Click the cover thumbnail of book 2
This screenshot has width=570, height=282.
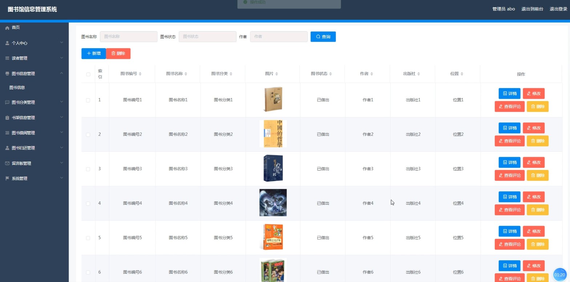(x=273, y=134)
